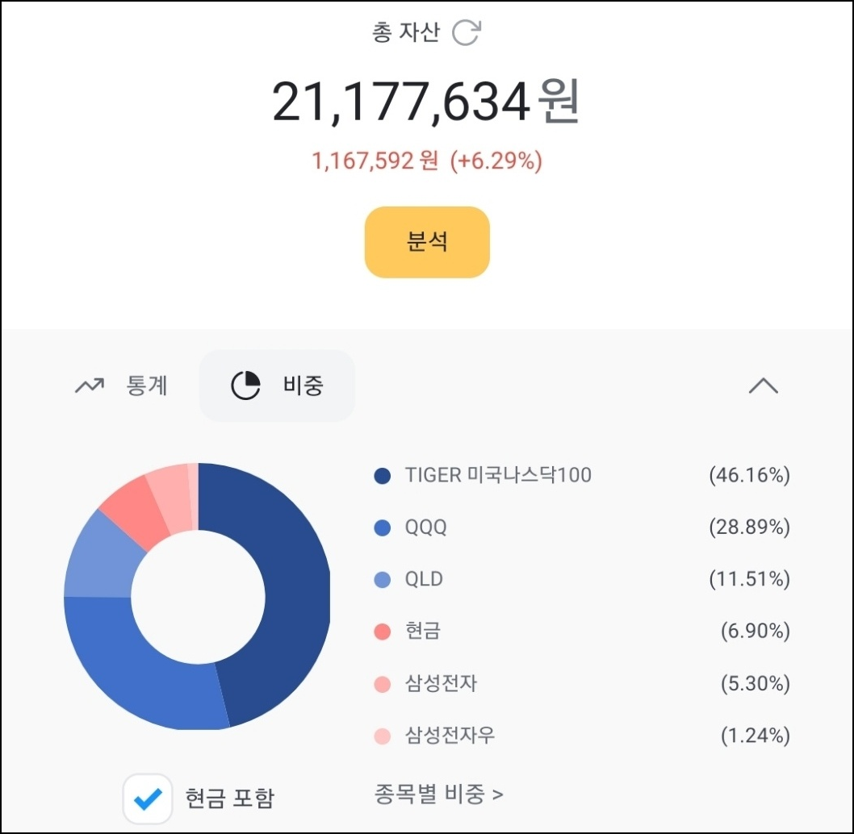Image resolution: width=854 pixels, height=834 pixels.
Task: Click the TIGER 미국나스닥100 legend color dot
Action: (383, 476)
